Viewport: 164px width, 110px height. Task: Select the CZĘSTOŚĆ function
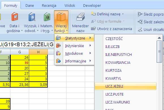(126, 39)
